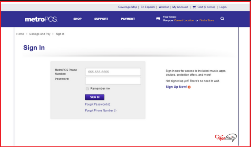Open the Forgot Password link
251x147 pixels.
98,104
